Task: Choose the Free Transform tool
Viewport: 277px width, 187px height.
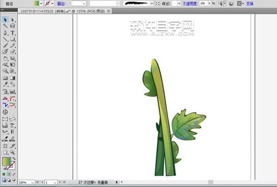Action: coord(12,65)
